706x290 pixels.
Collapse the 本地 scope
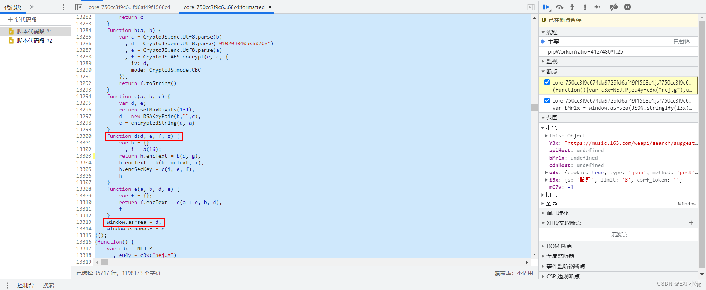[x=542, y=128]
